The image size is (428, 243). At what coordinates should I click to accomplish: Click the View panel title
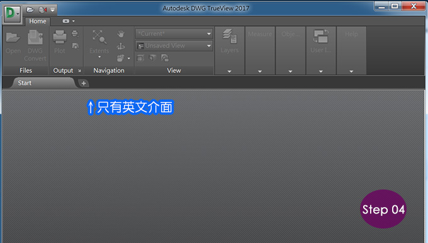click(174, 71)
